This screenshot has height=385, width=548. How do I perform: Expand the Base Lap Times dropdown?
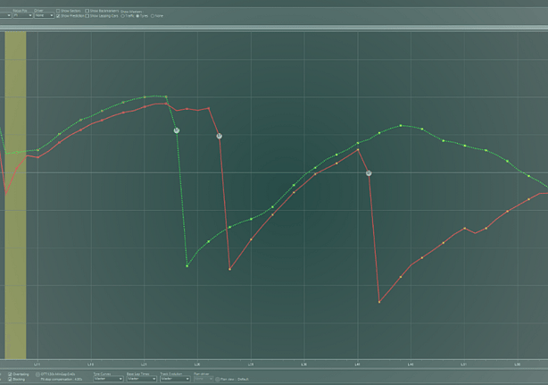pyautogui.click(x=140, y=379)
